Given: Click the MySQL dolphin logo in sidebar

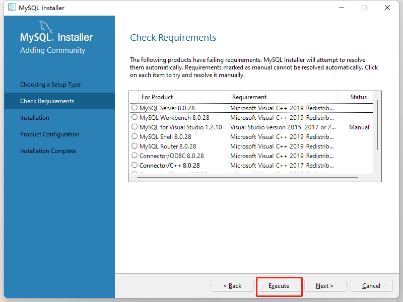Looking at the screenshot, I should pos(46,27).
